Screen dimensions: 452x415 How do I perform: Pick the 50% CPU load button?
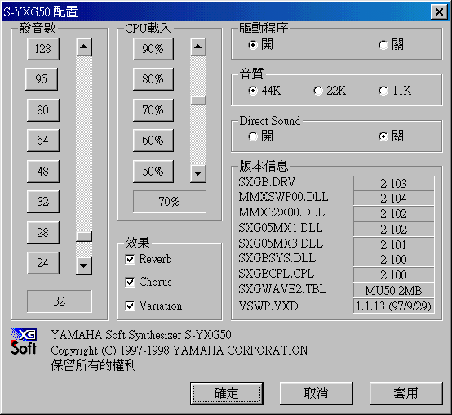[153, 172]
